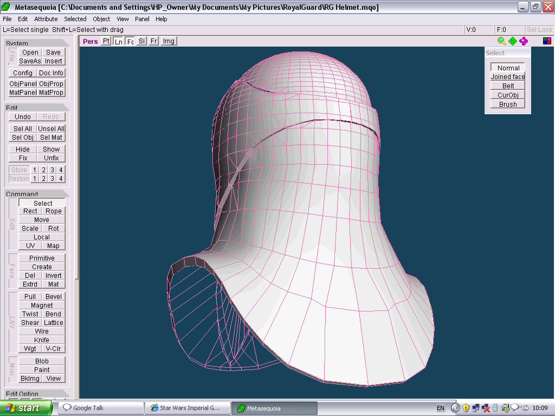The height and width of the screenshot is (416, 555).
Task: Activate the Scale command
Action: [x=30, y=229]
